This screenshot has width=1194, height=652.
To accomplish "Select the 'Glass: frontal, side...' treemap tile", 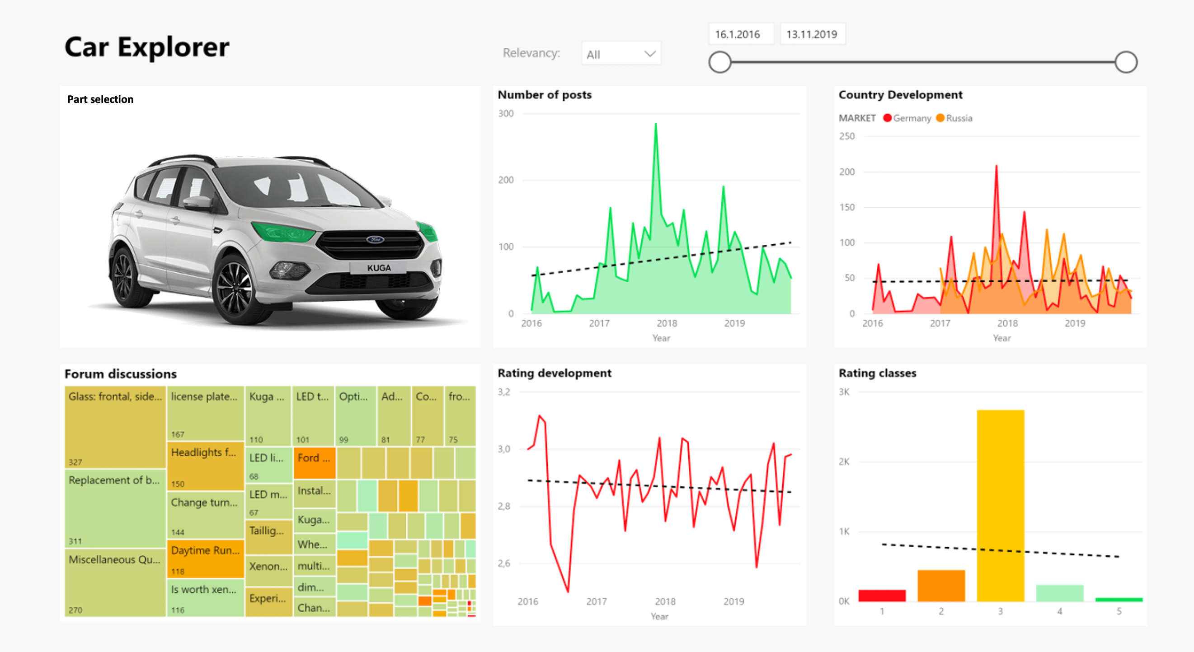I will click(115, 427).
